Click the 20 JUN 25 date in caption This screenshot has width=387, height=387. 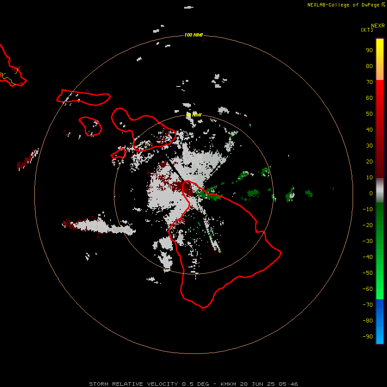pyautogui.click(x=257, y=384)
